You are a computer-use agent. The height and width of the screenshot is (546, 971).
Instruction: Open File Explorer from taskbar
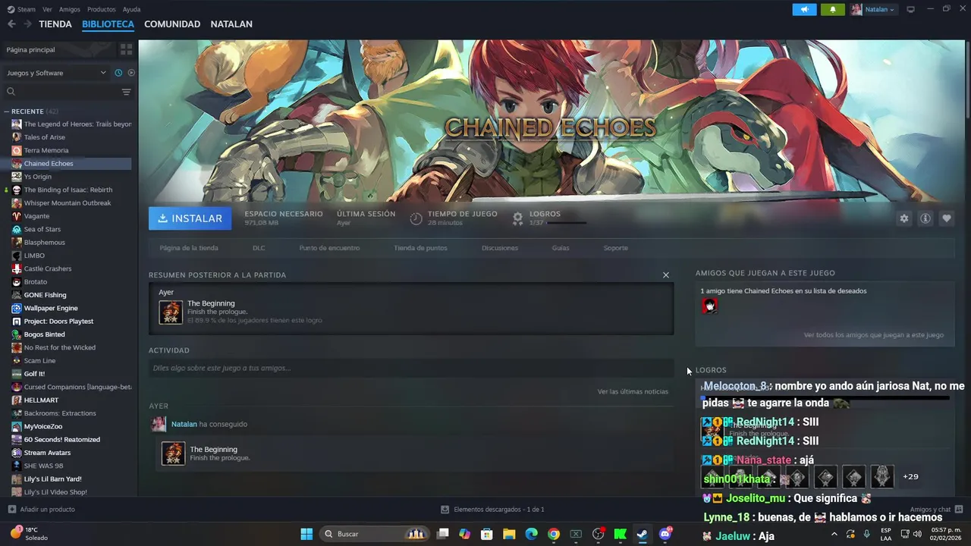click(509, 534)
